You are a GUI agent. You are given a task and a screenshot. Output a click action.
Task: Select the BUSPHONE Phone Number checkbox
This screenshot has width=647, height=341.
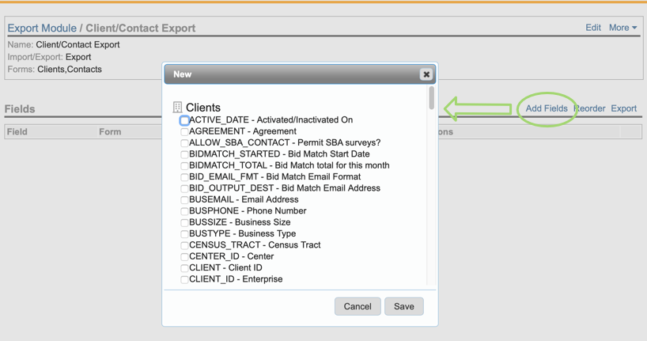pos(184,211)
